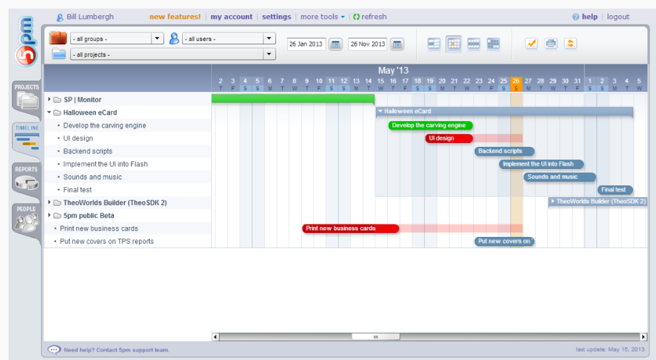Image resolution: width=656 pixels, height=360 pixels.
Task: Expand TheoWorlds Builder bar in the timeline
Action: pos(553,202)
